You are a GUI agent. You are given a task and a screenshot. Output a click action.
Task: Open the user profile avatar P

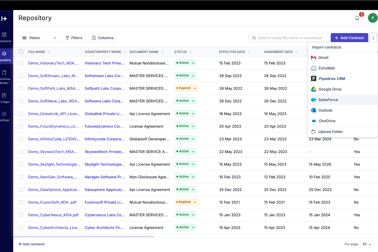pos(373,18)
